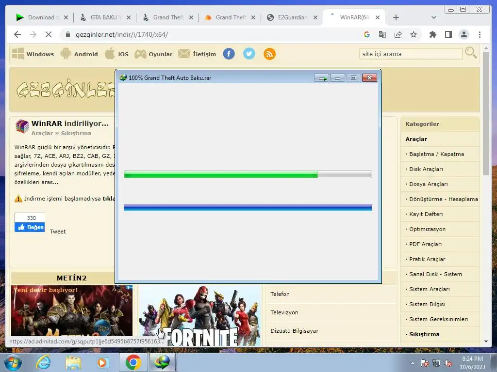This screenshot has width=497, height=372.
Task: Open the network tray icon
Action: coord(436,363)
